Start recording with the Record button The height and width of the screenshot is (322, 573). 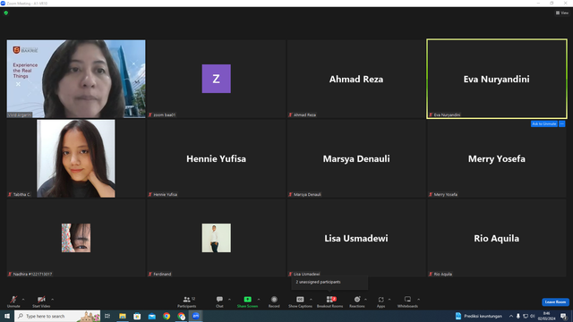tap(274, 301)
